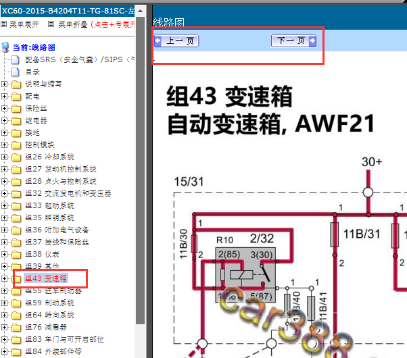
Task: Expand 组38 仪表 folder
Action: tap(4, 254)
